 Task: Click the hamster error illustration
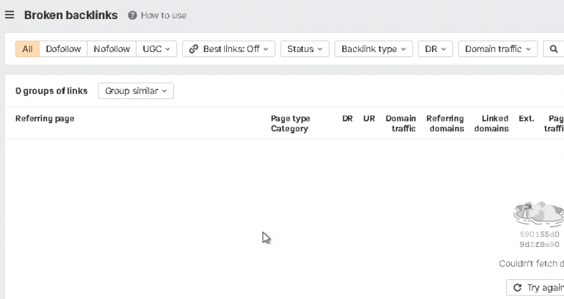[539, 213]
